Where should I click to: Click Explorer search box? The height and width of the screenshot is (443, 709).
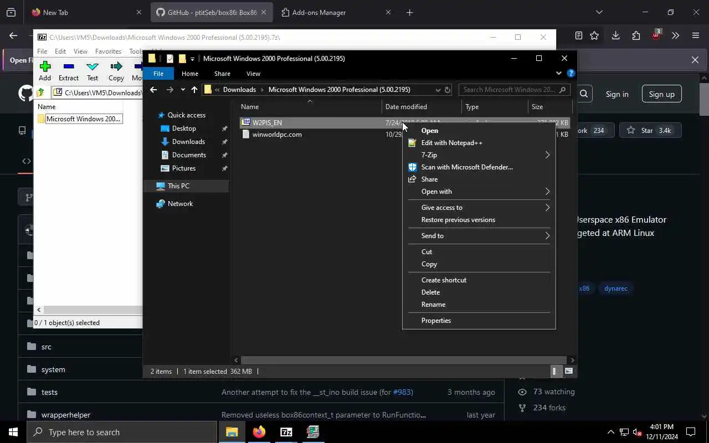tap(514, 90)
